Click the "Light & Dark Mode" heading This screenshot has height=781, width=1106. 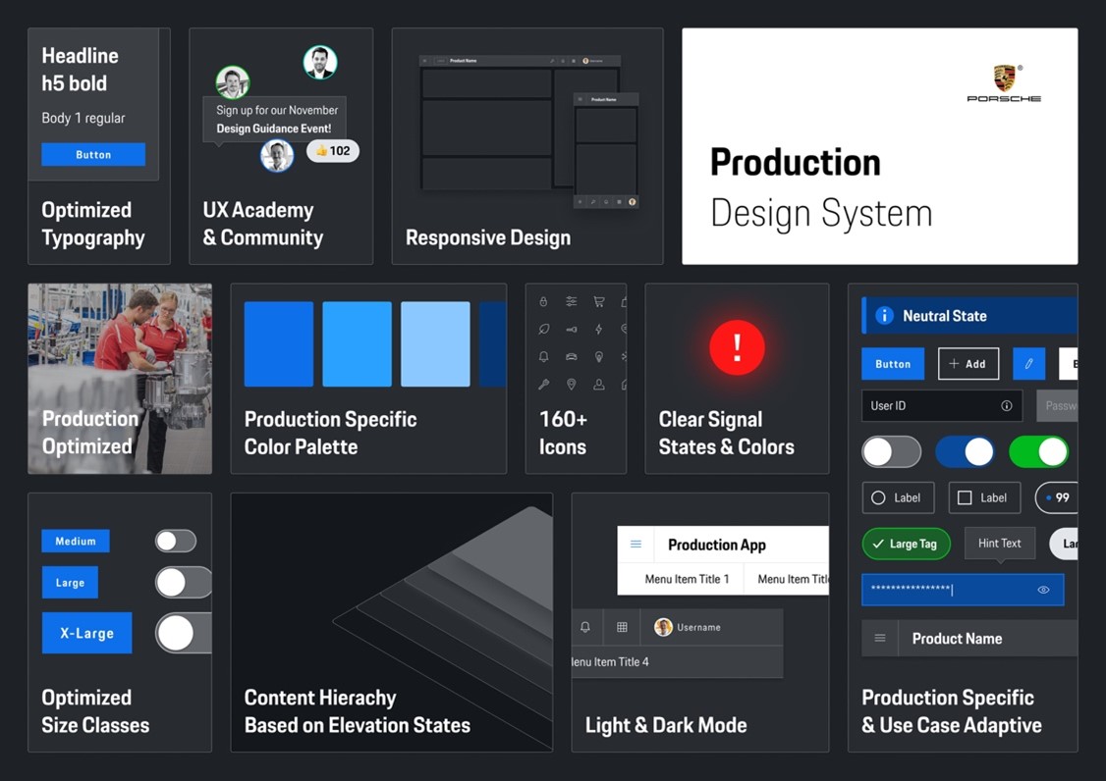[666, 725]
